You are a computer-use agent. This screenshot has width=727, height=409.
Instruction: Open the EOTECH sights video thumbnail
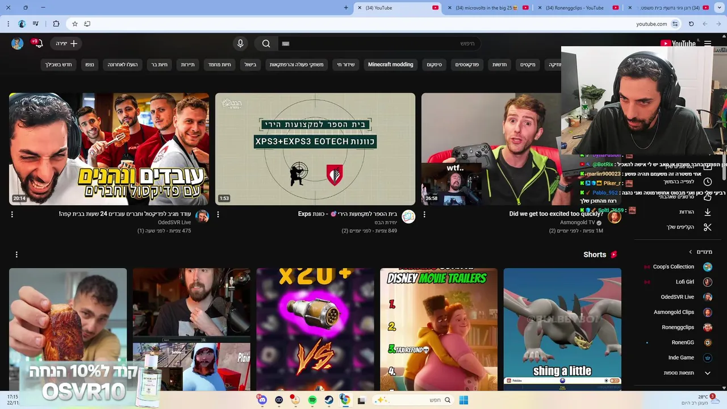pyautogui.click(x=315, y=149)
